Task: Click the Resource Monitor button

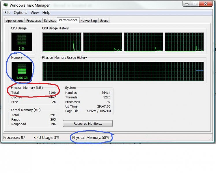Action: 88,123
